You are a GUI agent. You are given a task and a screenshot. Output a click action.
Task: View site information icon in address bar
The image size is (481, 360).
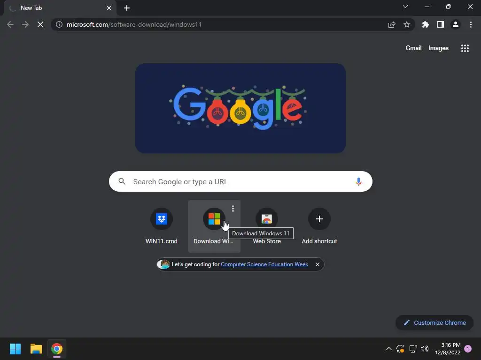tap(59, 24)
